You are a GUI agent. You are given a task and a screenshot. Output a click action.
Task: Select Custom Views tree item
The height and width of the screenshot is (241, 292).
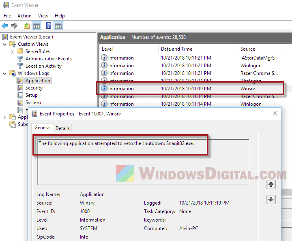[x=33, y=44]
